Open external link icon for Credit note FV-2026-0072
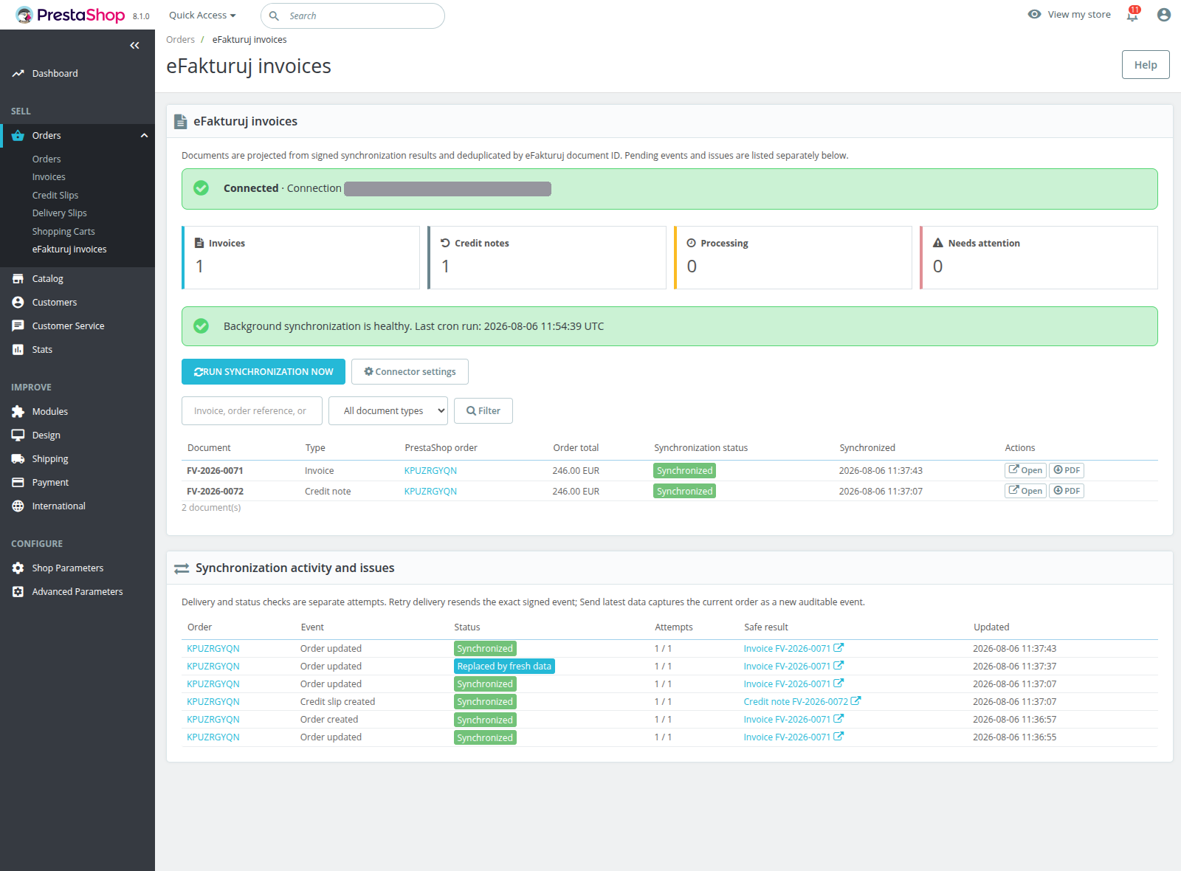Screen dimensions: 1181x871 click(x=855, y=701)
